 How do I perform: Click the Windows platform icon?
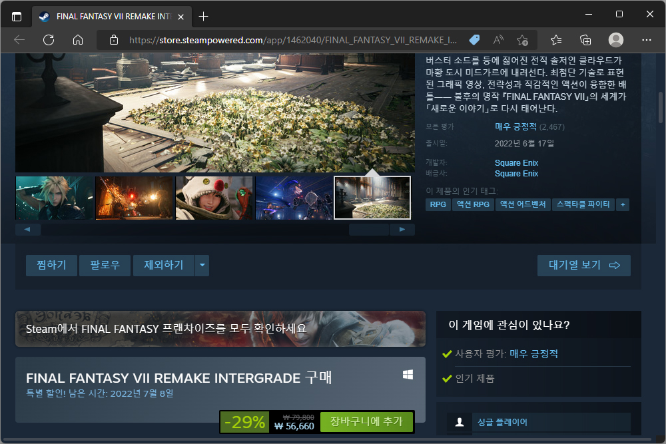408,374
